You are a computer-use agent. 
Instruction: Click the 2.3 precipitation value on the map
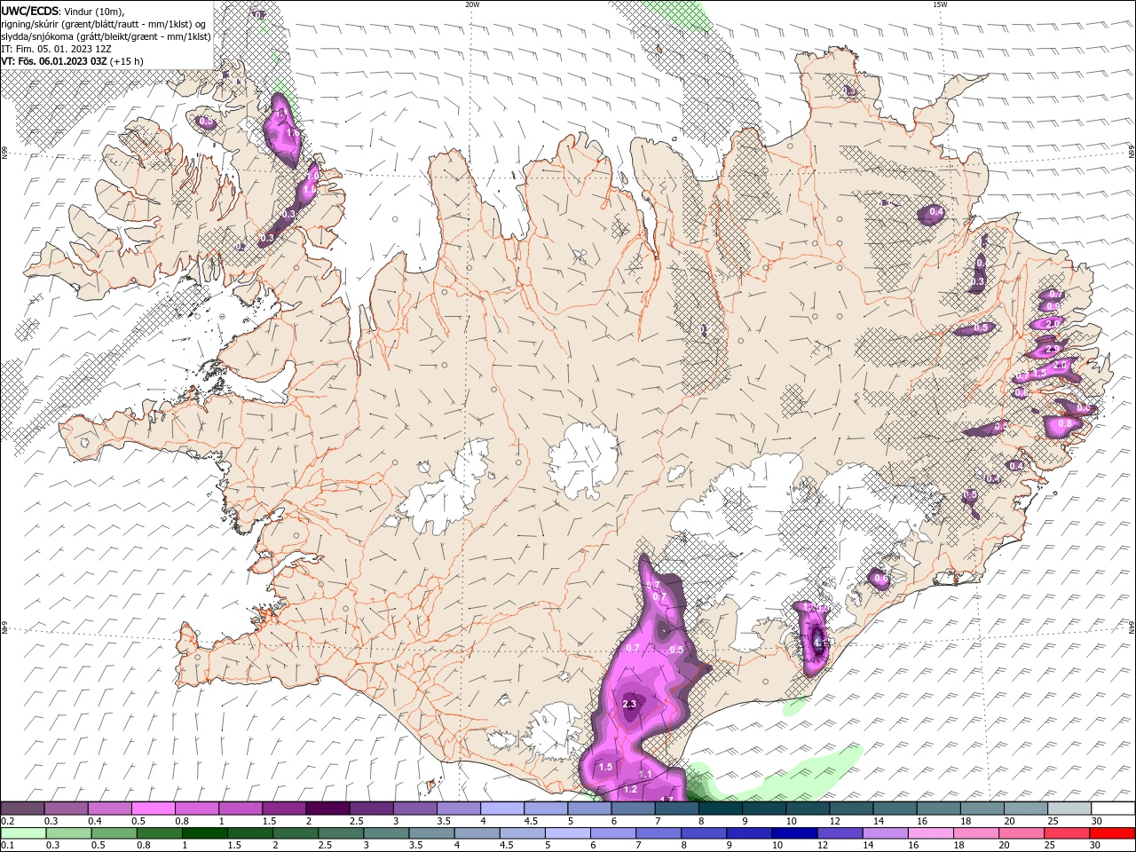[x=630, y=705]
